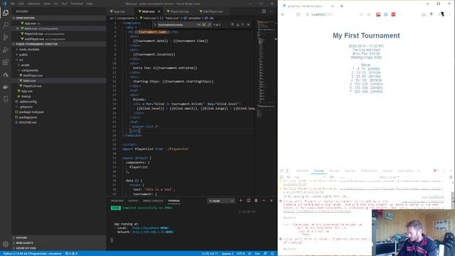Close the editor find widget
This screenshot has height=256, width=455.
coord(248,25)
